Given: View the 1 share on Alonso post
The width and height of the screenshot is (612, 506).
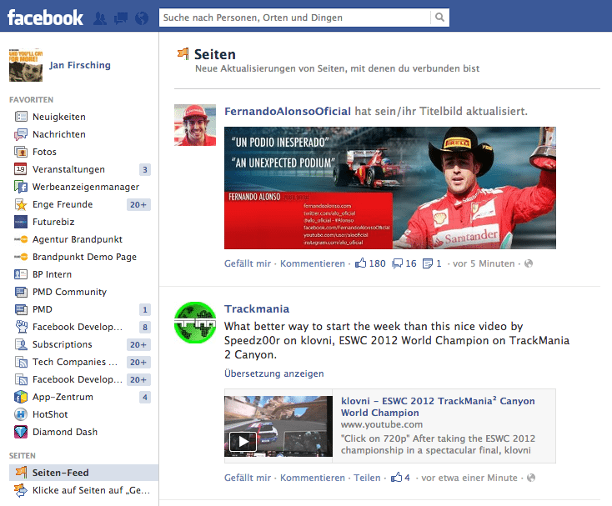Looking at the screenshot, I should pyautogui.click(x=432, y=263).
